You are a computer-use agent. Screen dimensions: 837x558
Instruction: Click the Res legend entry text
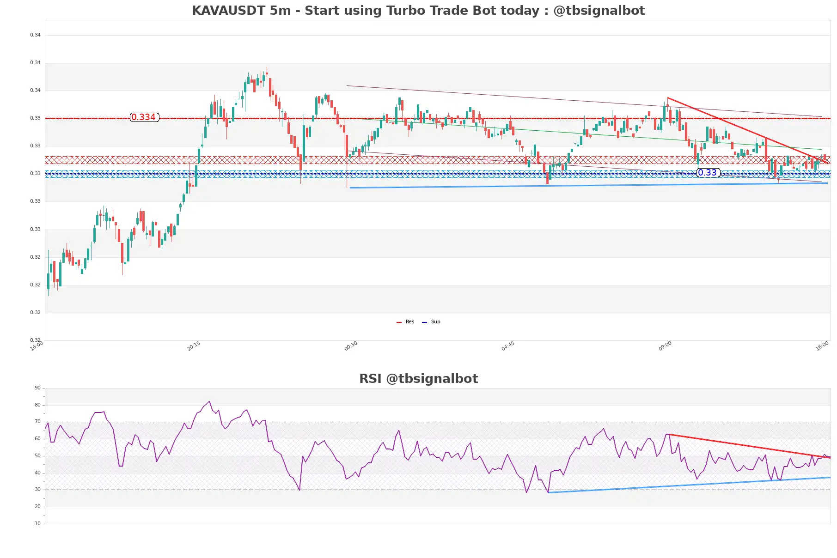click(410, 322)
